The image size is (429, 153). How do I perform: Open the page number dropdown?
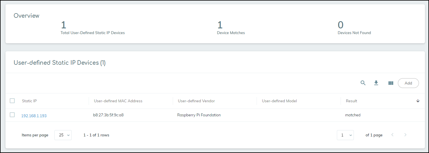pyautogui.click(x=345, y=135)
